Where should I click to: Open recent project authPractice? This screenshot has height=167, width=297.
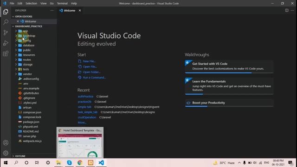click(x=85, y=96)
